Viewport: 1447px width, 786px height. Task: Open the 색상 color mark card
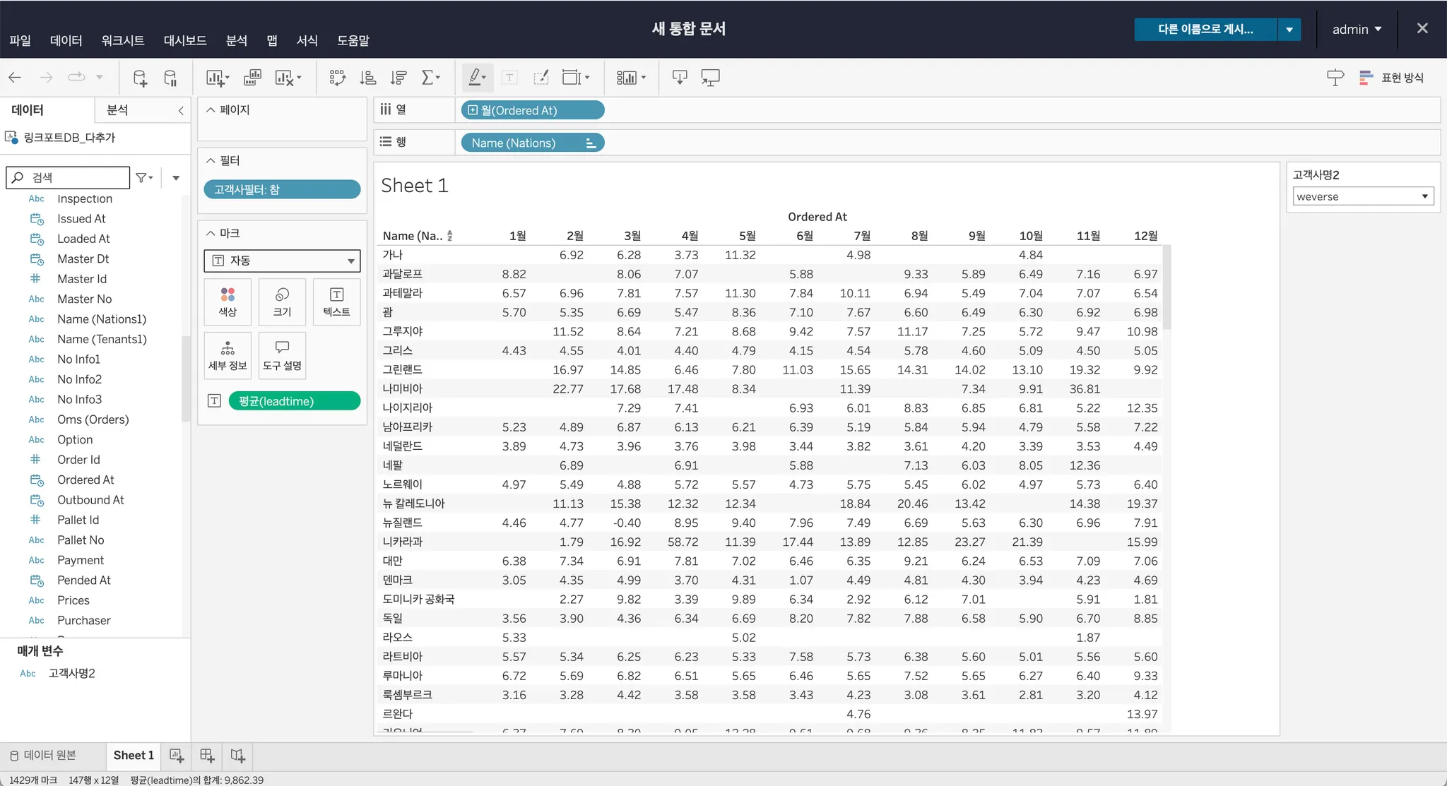tap(228, 302)
